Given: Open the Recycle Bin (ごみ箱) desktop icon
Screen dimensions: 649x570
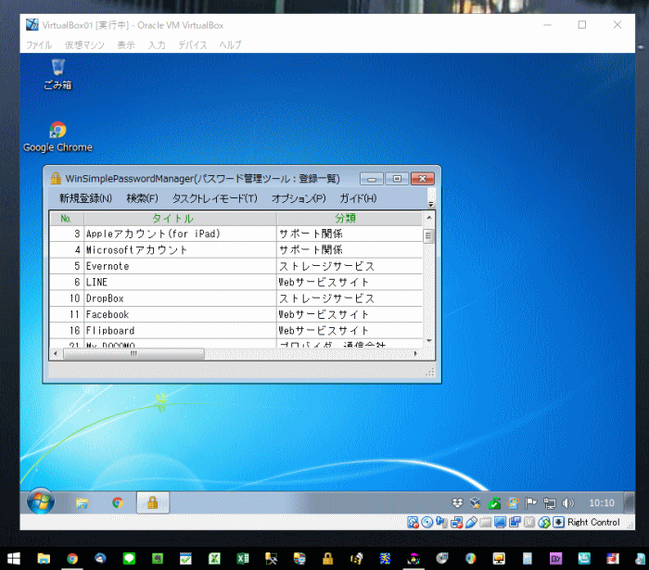Looking at the screenshot, I should click(57, 74).
